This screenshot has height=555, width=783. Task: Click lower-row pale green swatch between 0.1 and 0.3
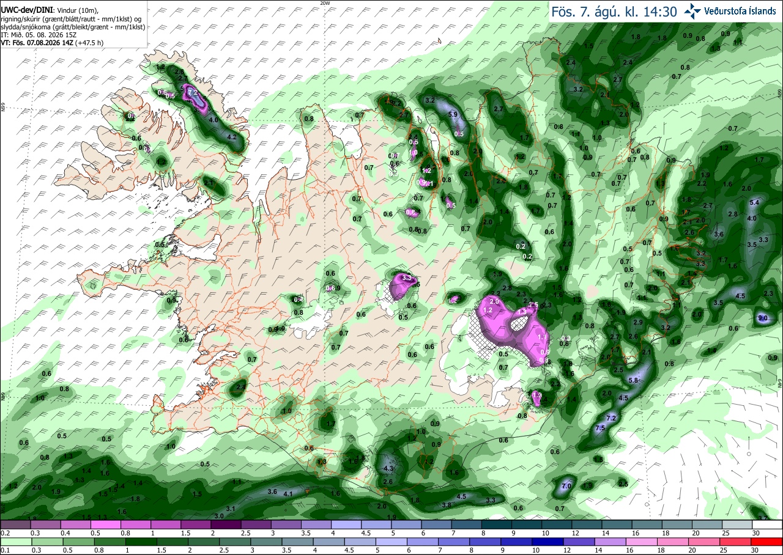15,542
